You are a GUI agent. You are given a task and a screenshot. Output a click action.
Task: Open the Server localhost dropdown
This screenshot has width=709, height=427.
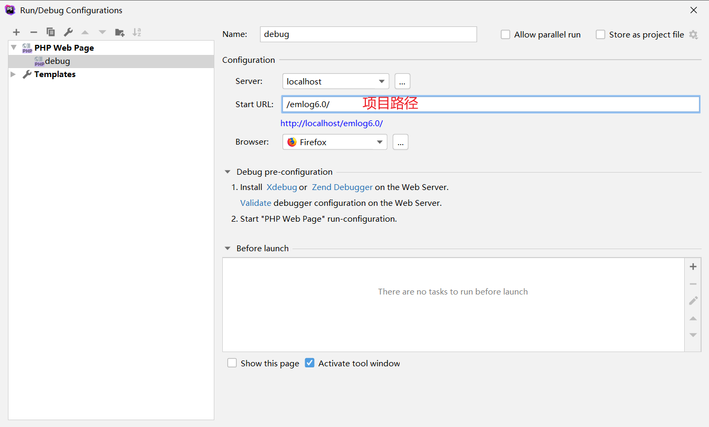click(x=336, y=81)
